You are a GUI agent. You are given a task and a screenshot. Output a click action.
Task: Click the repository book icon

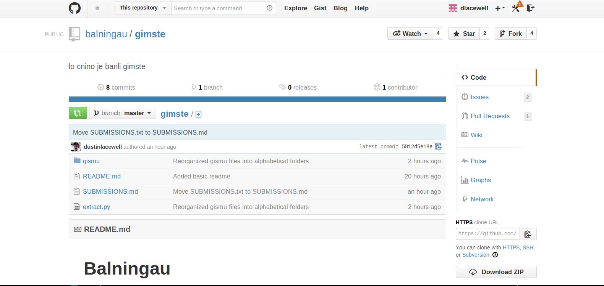(x=74, y=34)
